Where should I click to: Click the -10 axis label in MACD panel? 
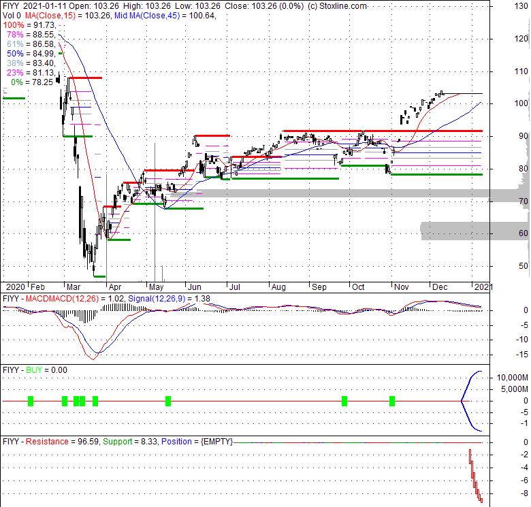(x=524, y=340)
